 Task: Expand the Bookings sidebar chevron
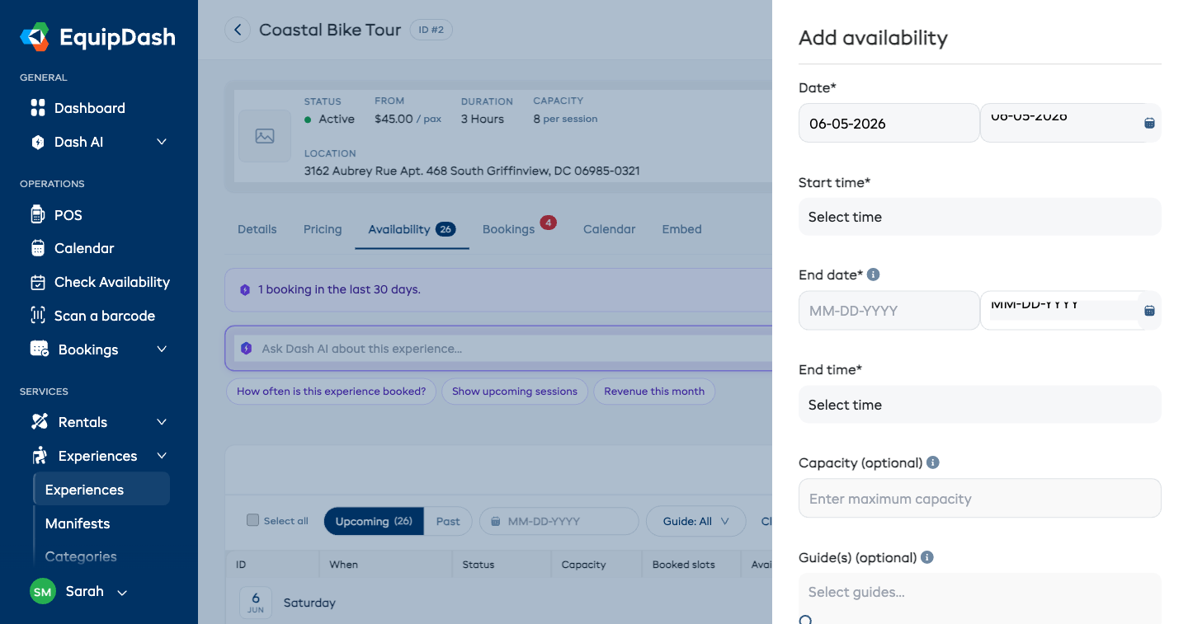coord(162,350)
